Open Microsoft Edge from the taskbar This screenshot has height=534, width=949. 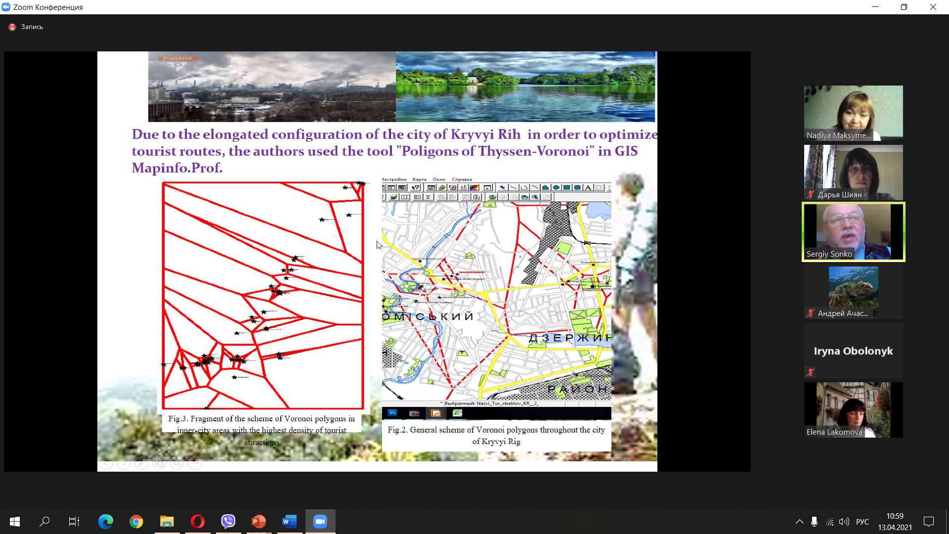(x=105, y=522)
